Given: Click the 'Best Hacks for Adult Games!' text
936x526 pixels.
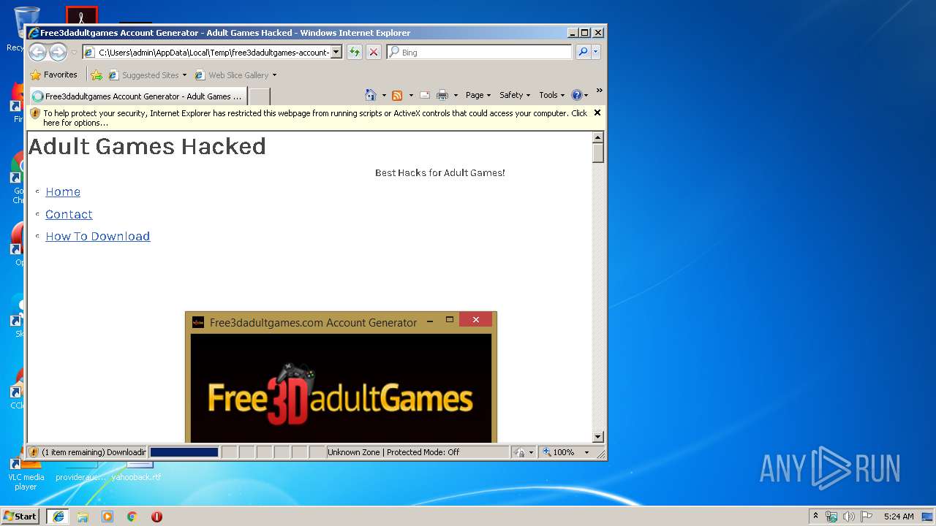Looking at the screenshot, I should (440, 173).
